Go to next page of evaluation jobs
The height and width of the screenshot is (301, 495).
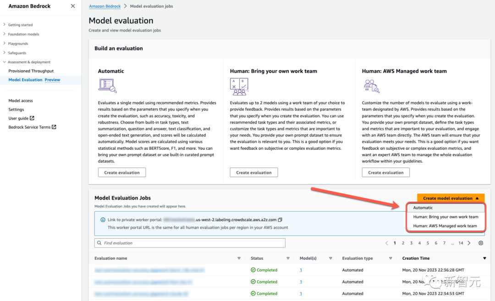pyautogui.click(x=469, y=243)
